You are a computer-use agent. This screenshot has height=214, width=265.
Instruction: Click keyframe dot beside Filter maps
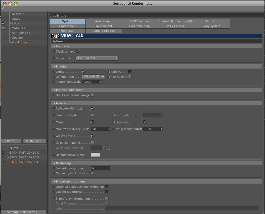pyautogui.click(x=112, y=122)
